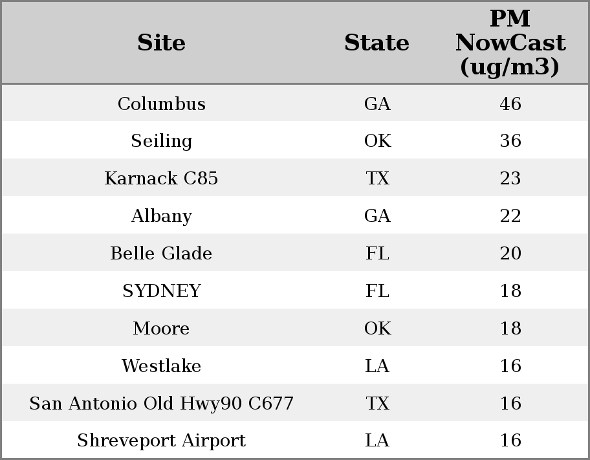Select the Columbus site cell
Viewport: 590px width, 460px height.
[x=161, y=104]
